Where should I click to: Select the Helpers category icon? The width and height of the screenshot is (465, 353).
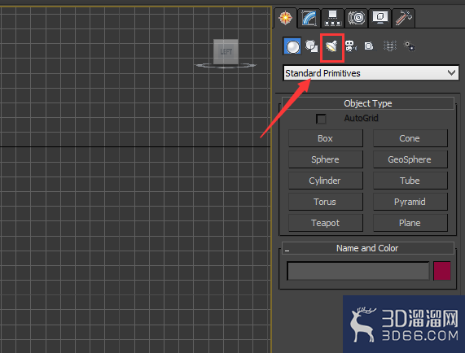tap(369, 46)
